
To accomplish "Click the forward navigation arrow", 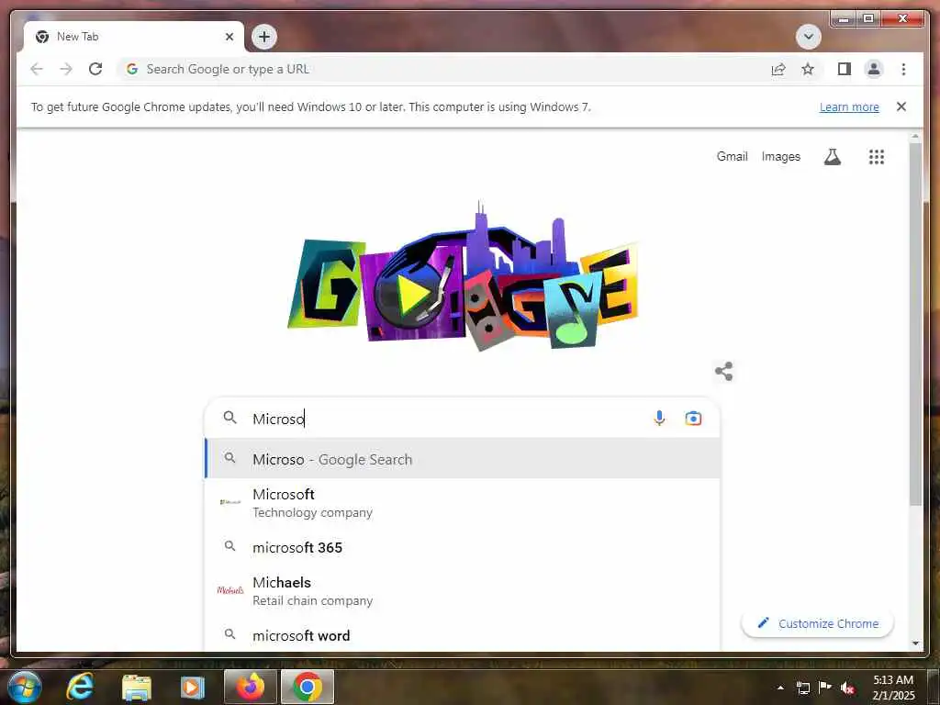I will pos(66,69).
